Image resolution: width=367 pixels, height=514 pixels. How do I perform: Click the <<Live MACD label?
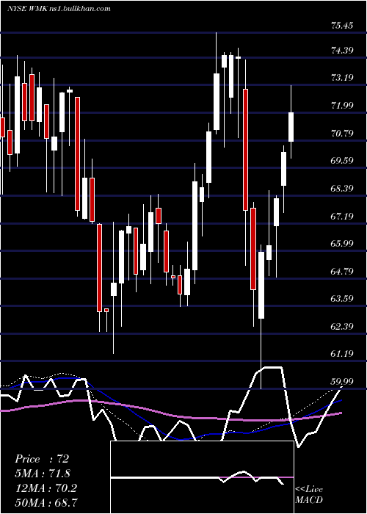[309, 494]
